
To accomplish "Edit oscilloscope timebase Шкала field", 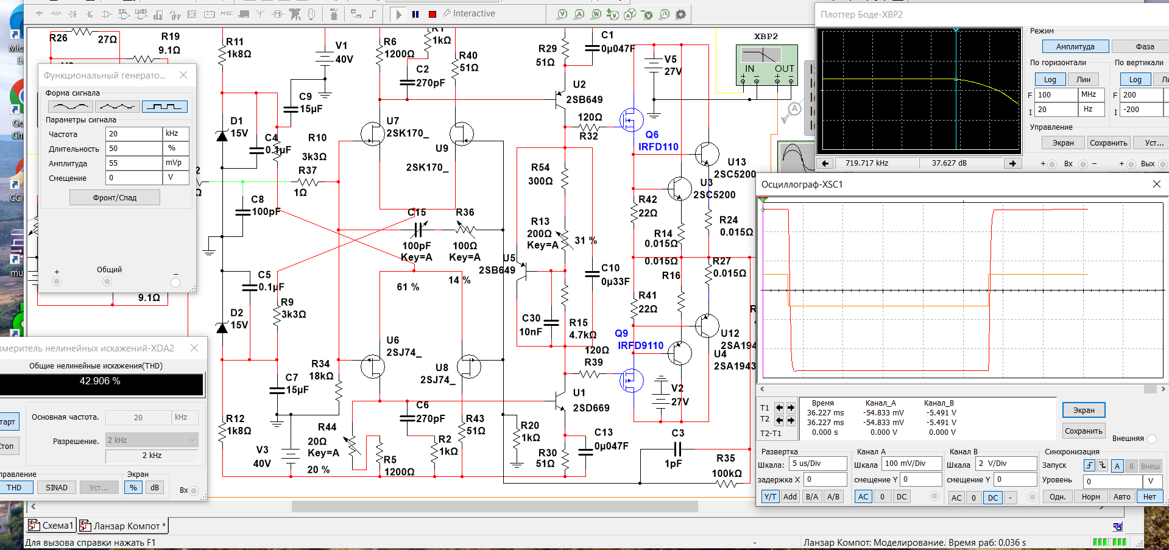I will pos(818,464).
